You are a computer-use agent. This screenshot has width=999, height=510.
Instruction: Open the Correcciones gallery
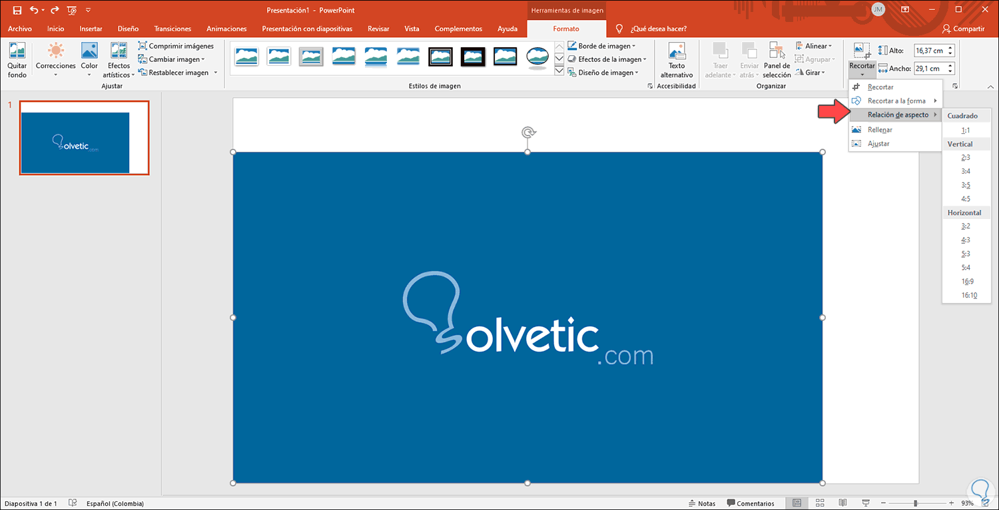(x=56, y=60)
